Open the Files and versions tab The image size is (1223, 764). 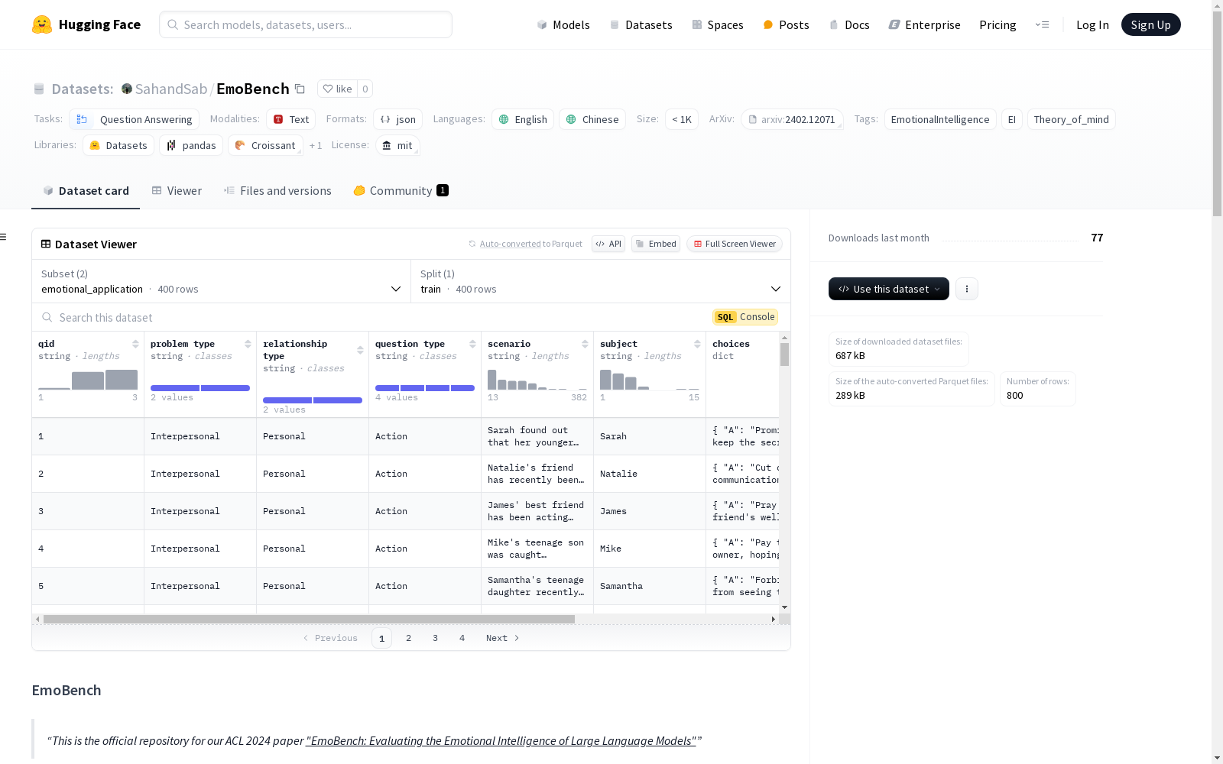277,191
